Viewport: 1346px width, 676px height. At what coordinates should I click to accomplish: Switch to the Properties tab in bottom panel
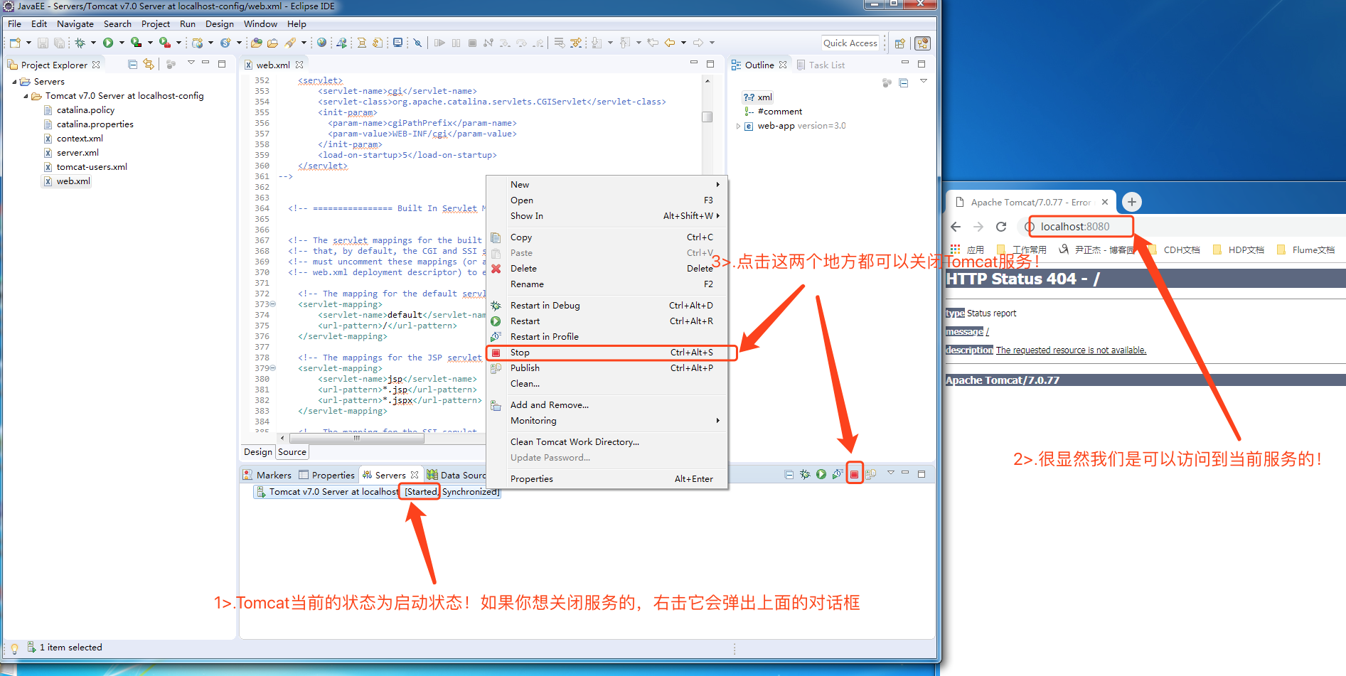pos(327,475)
